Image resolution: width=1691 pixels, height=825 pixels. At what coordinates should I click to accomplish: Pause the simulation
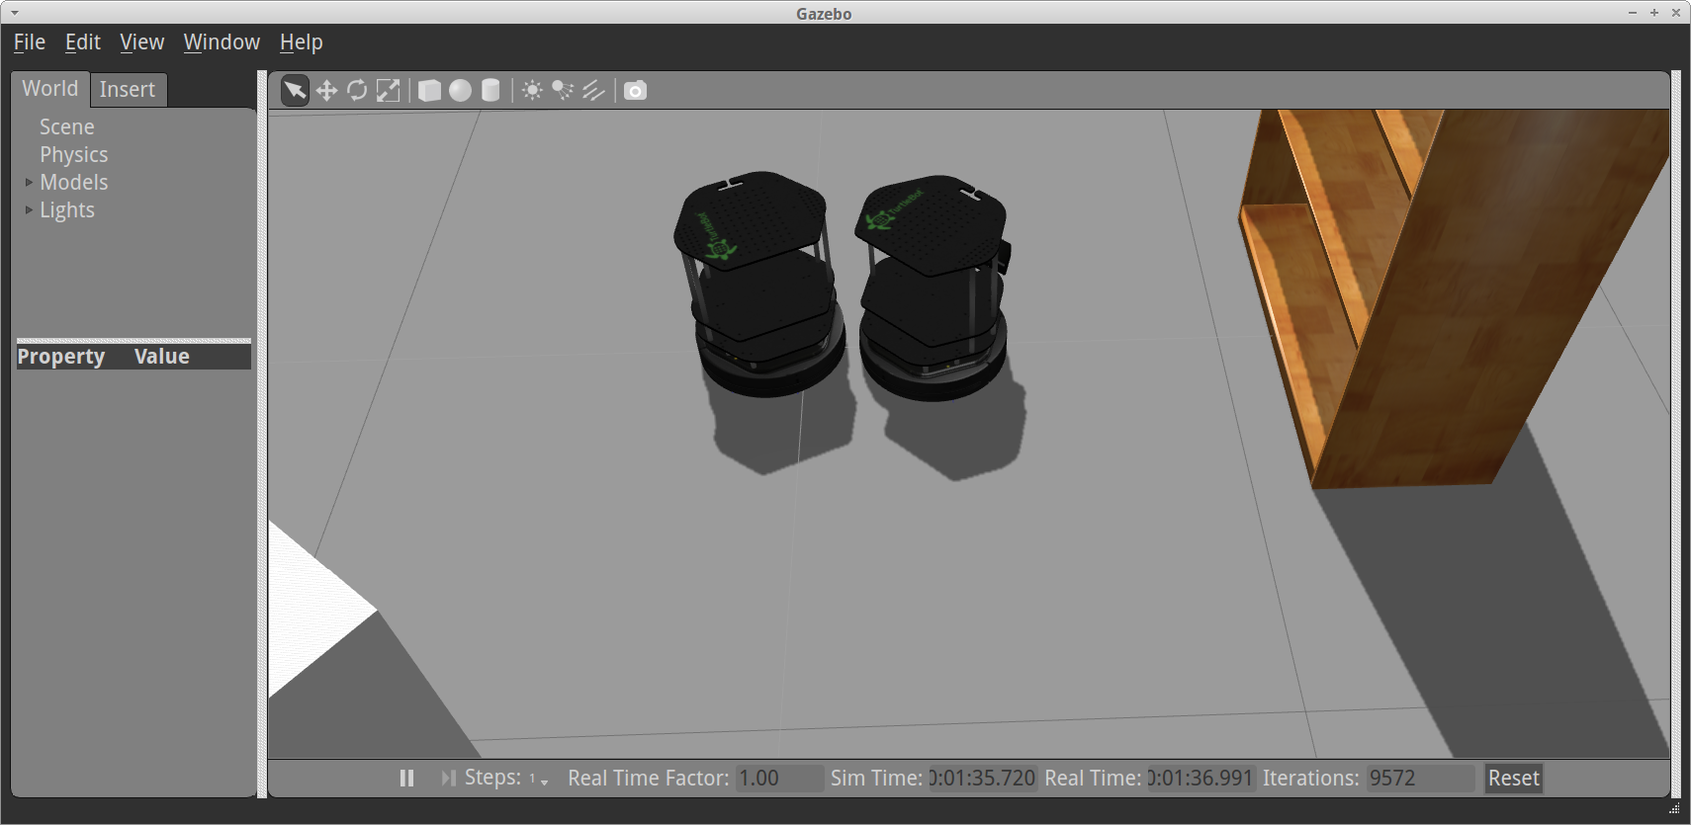pos(406,779)
